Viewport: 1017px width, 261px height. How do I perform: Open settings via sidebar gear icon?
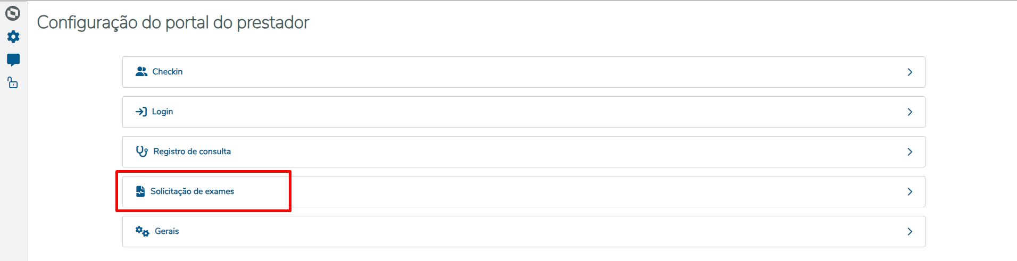13,37
